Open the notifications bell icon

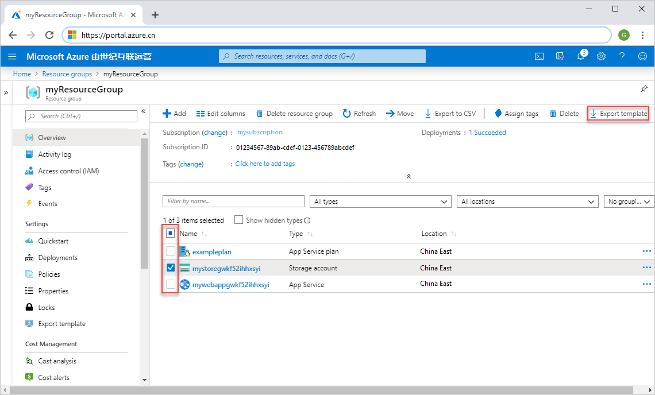581,56
